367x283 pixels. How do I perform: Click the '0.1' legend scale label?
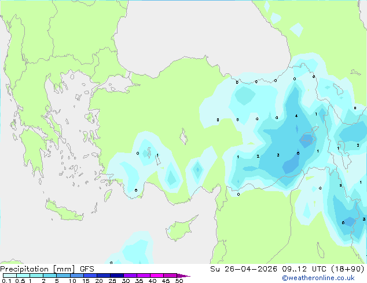coord(7,281)
